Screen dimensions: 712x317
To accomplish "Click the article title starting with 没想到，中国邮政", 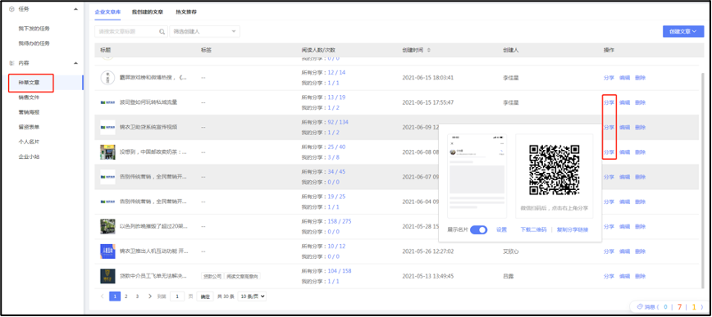I will click(x=153, y=152).
